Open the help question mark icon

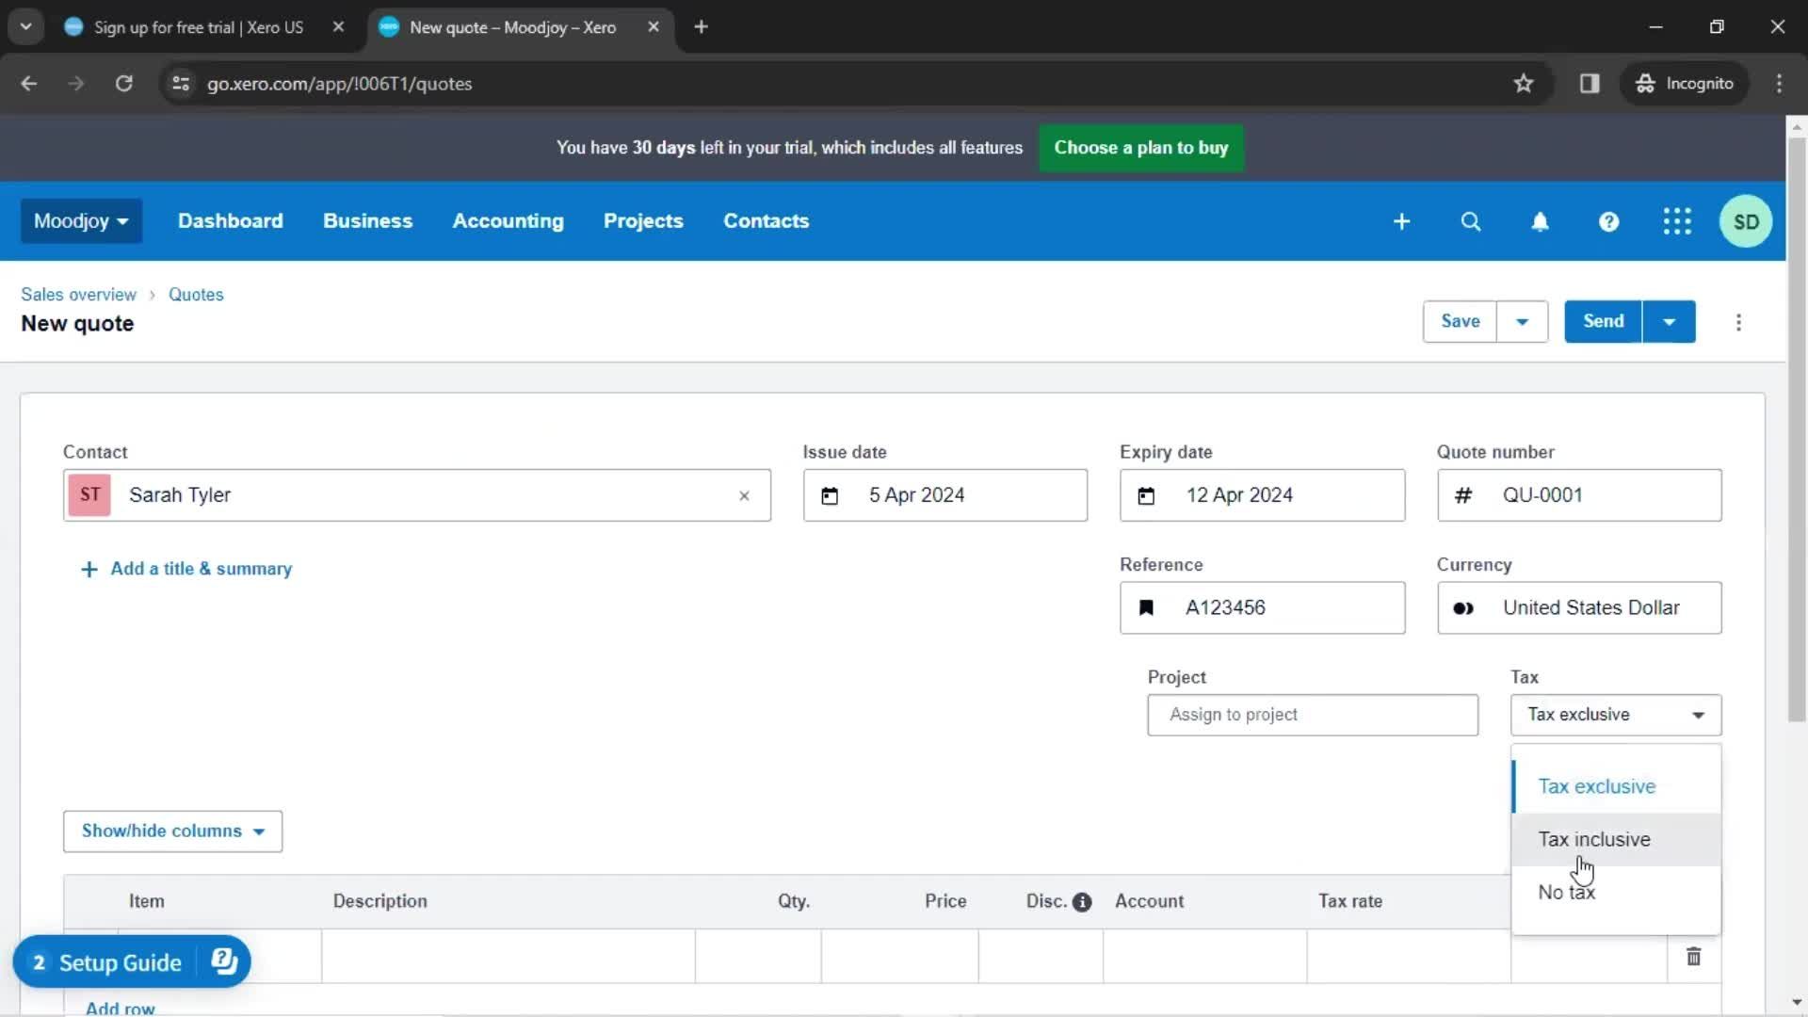point(1608,221)
